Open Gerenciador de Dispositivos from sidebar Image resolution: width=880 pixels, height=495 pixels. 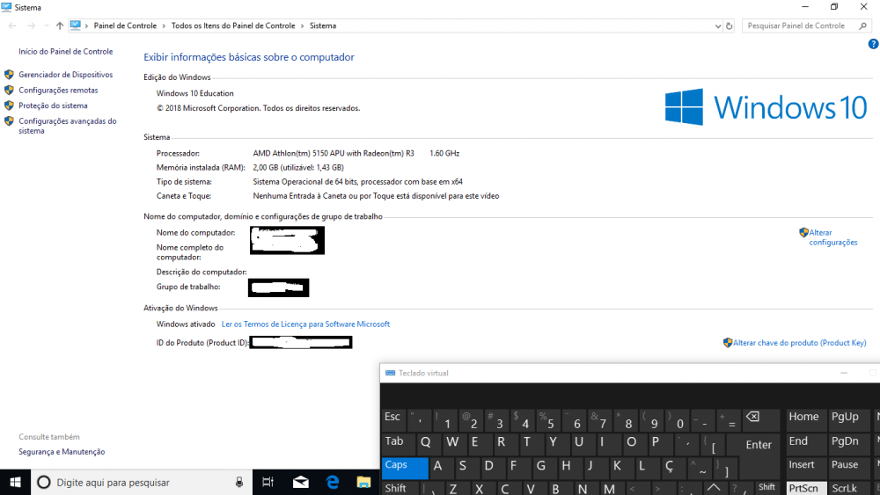tap(66, 76)
